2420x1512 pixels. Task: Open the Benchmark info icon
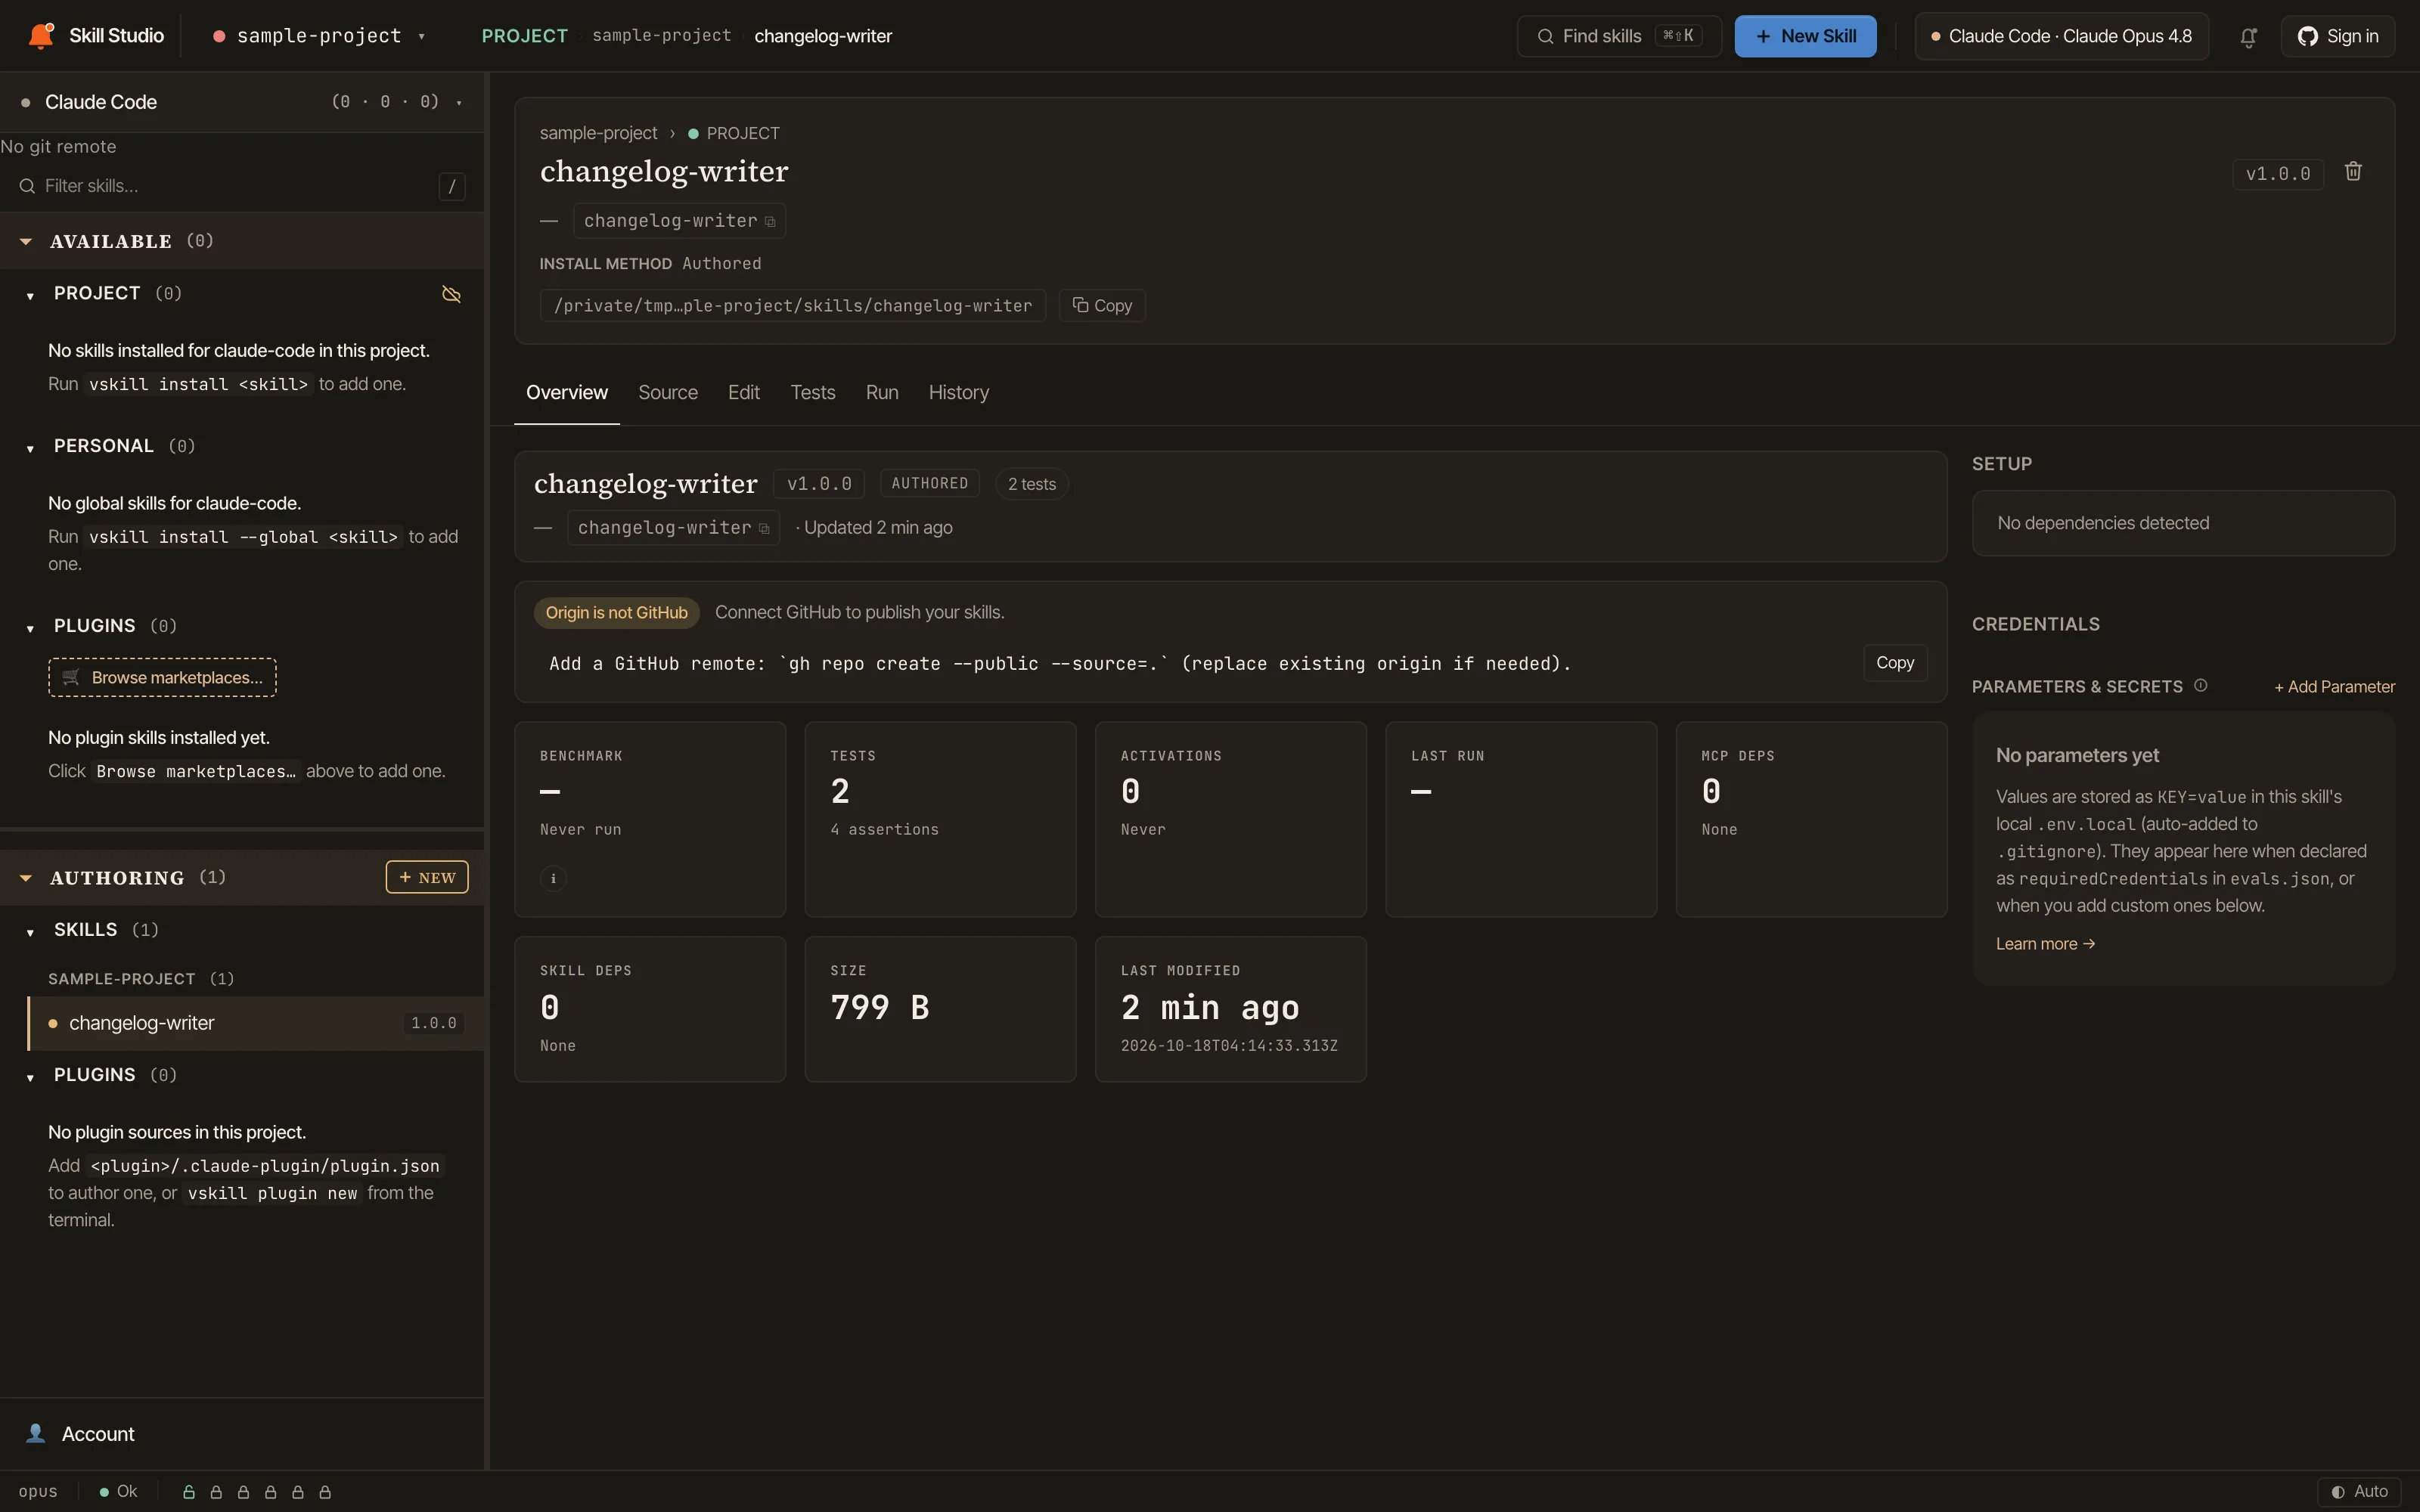coord(553,878)
